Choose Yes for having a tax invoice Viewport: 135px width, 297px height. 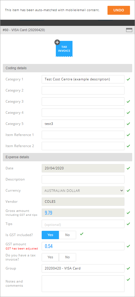point(50,257)
